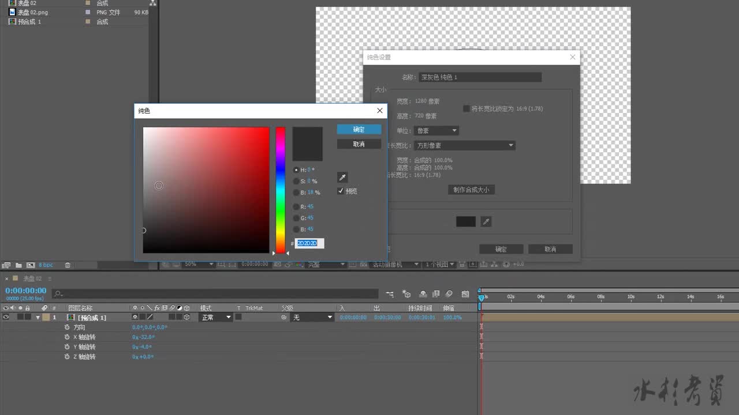Click 0:00:00:00 current timecode in timeline

tap(26, 290)
